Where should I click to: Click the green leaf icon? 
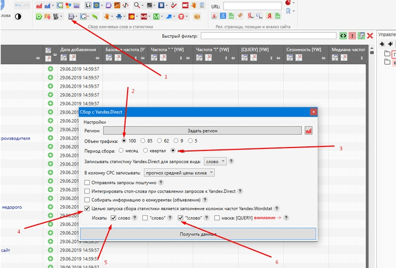click(95, 17)
